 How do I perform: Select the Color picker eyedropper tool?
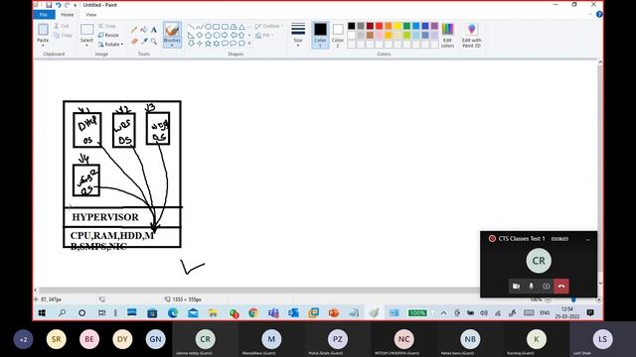coord(144,41)
